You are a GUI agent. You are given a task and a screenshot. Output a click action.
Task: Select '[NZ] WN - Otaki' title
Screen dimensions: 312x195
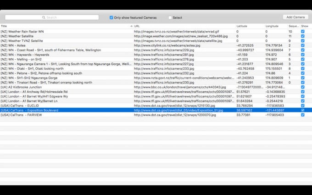[x=32, y=68]
